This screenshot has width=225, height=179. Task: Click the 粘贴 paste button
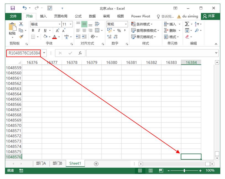click(12, 30)
